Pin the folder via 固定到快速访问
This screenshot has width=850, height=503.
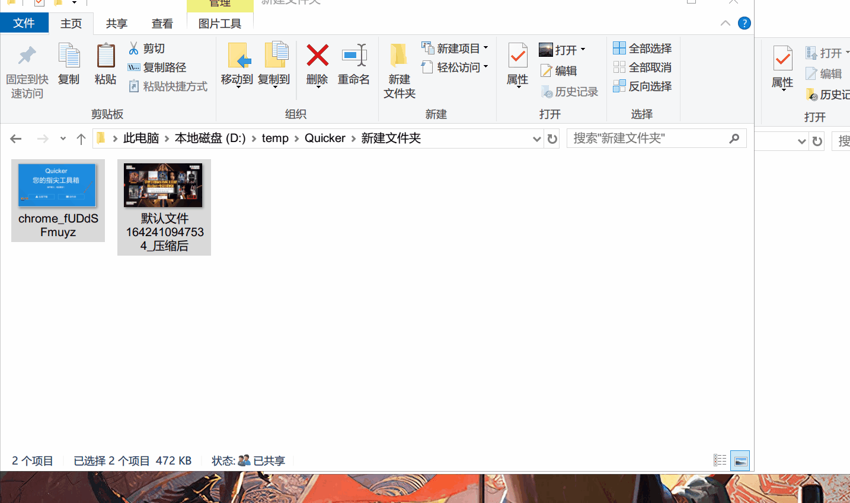[x=27, y=71]
